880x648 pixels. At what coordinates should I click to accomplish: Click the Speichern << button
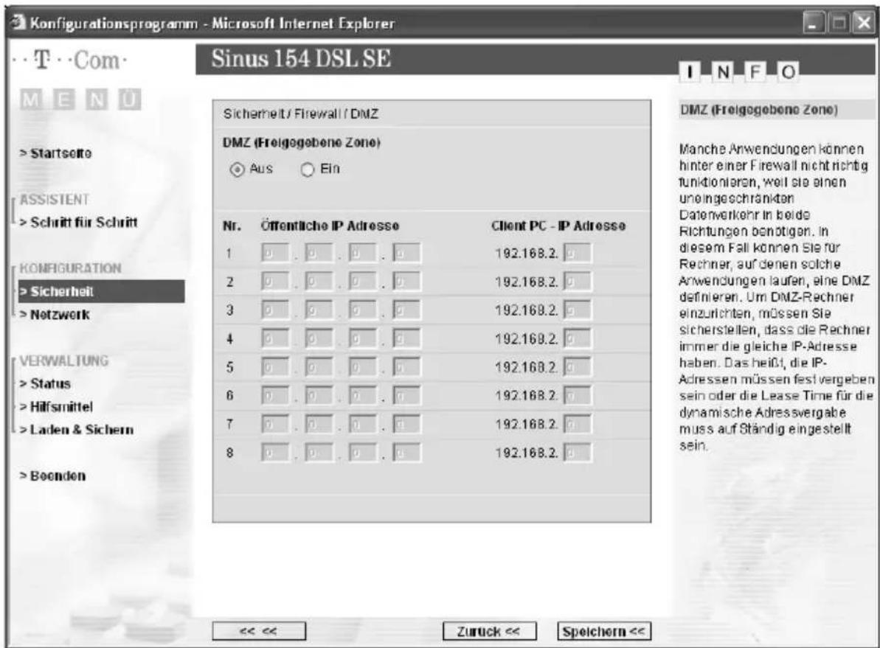tap(604, 631)
